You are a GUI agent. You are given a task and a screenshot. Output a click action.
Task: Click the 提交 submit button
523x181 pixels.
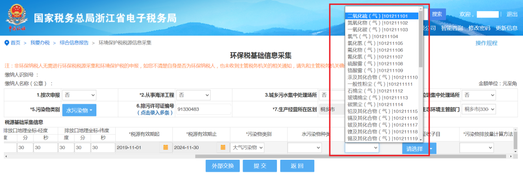(x=260, y=166)
